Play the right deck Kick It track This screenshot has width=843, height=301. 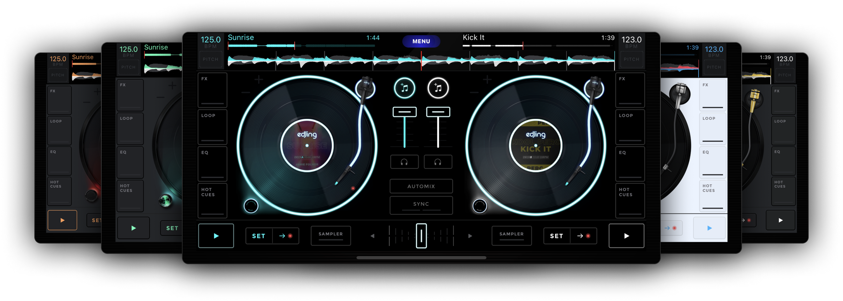[x=626, y=236]
